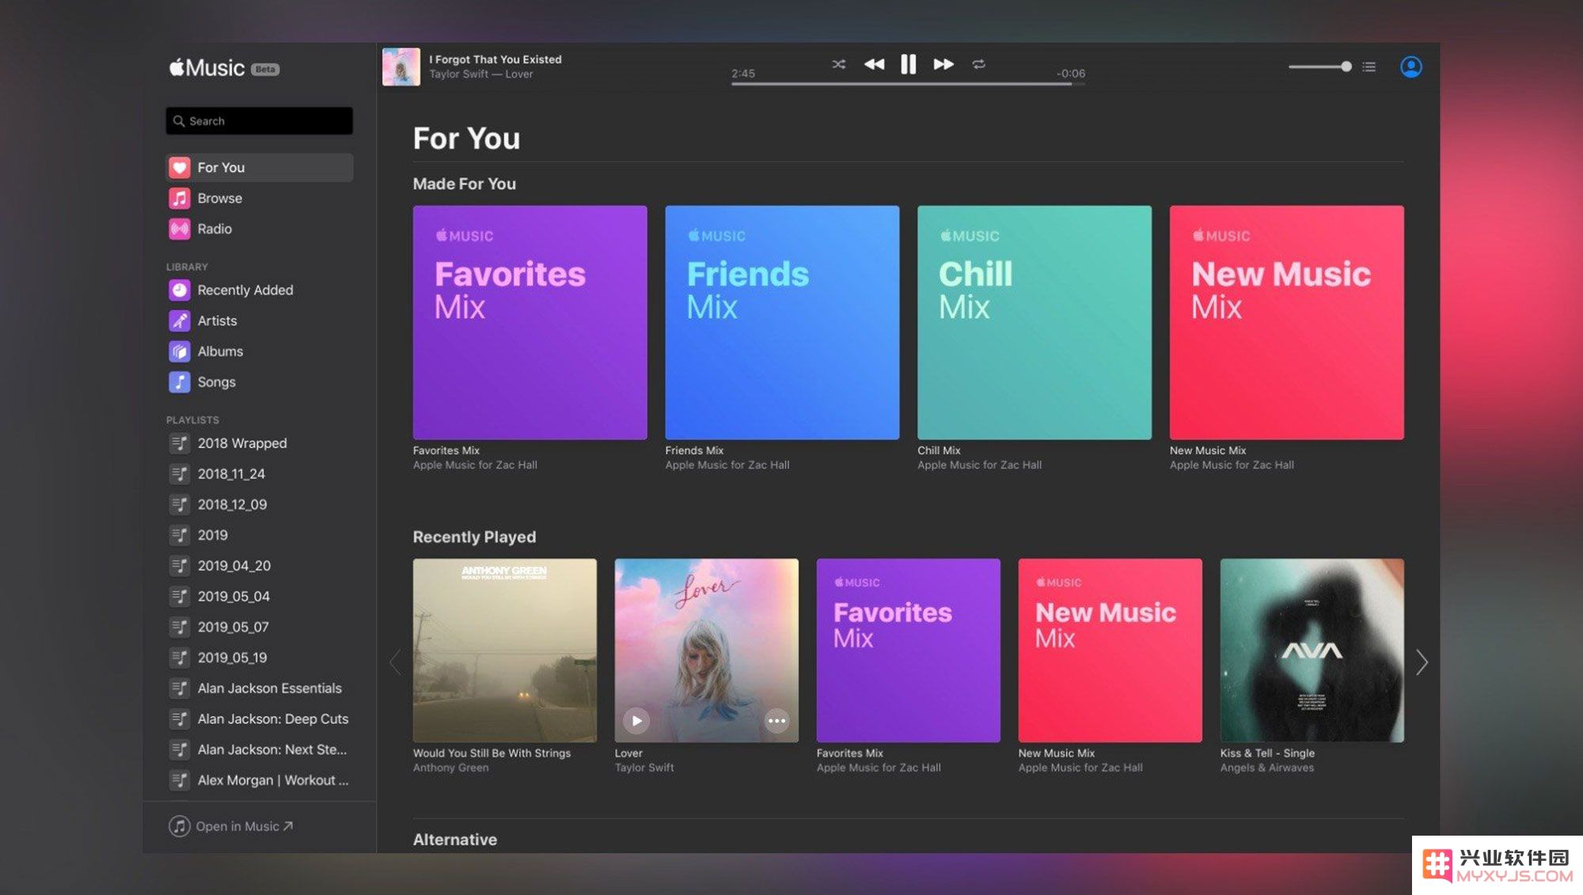Viewport: 1583px width, 895px height.
Task: Click Taylor Swift — Lover now-playing subtitle
Action: click(x=481, y=74)
